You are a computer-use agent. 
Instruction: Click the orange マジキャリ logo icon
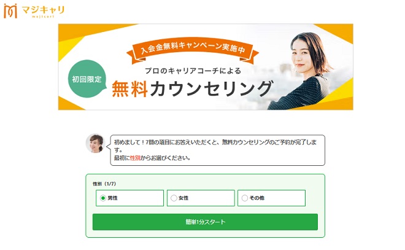pyautogui.click(x=10, y=11)
